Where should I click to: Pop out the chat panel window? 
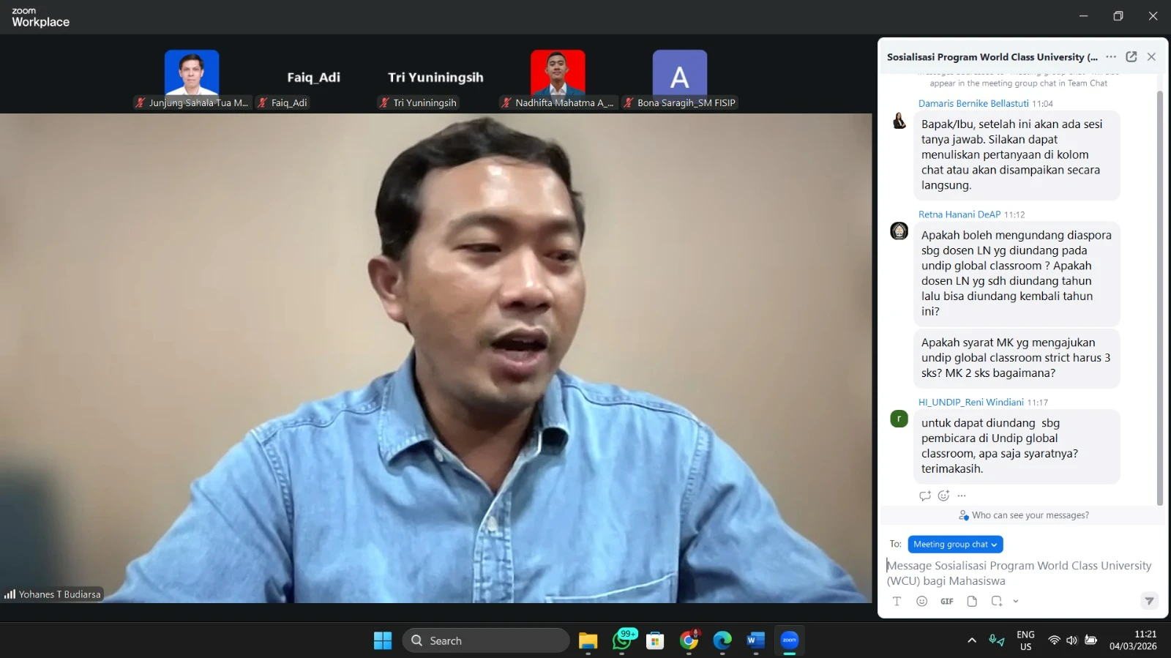(1131, 56)
